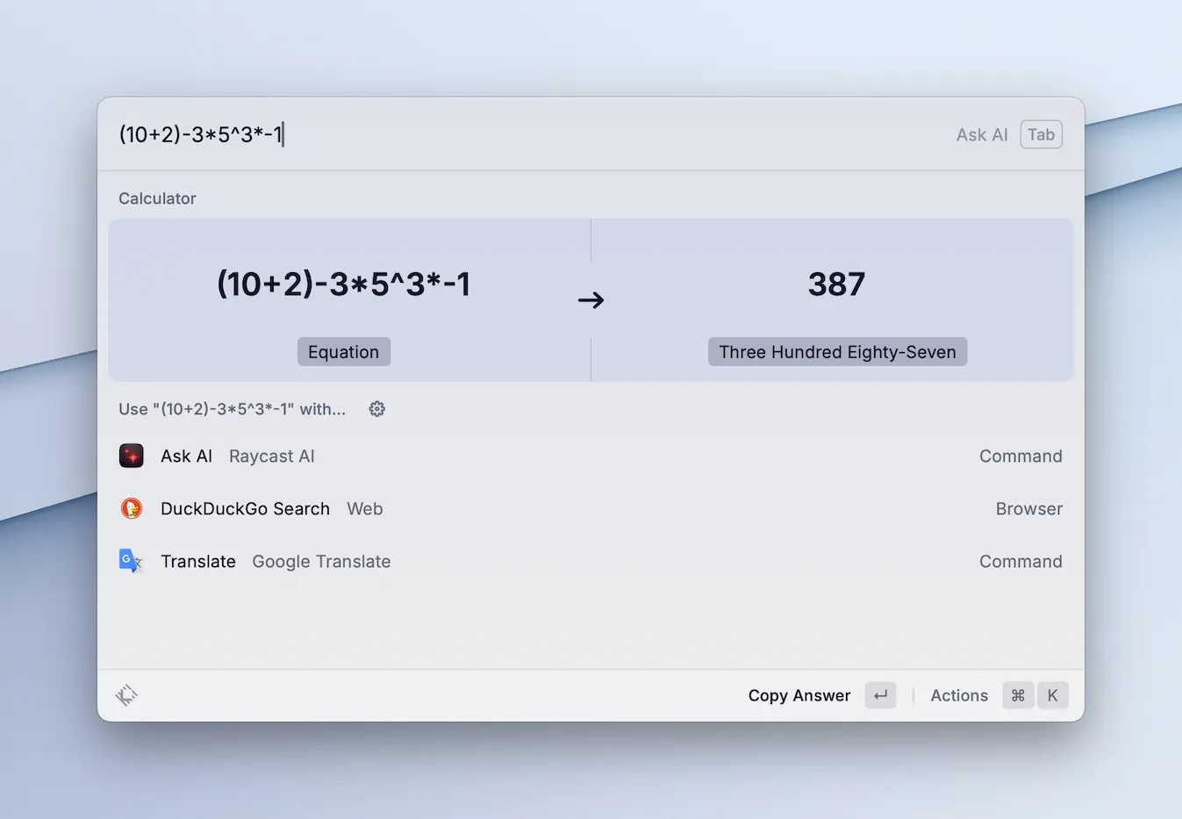
Task: Click the Raycast AI icon beside Ask AI
Action: [131, 456]
